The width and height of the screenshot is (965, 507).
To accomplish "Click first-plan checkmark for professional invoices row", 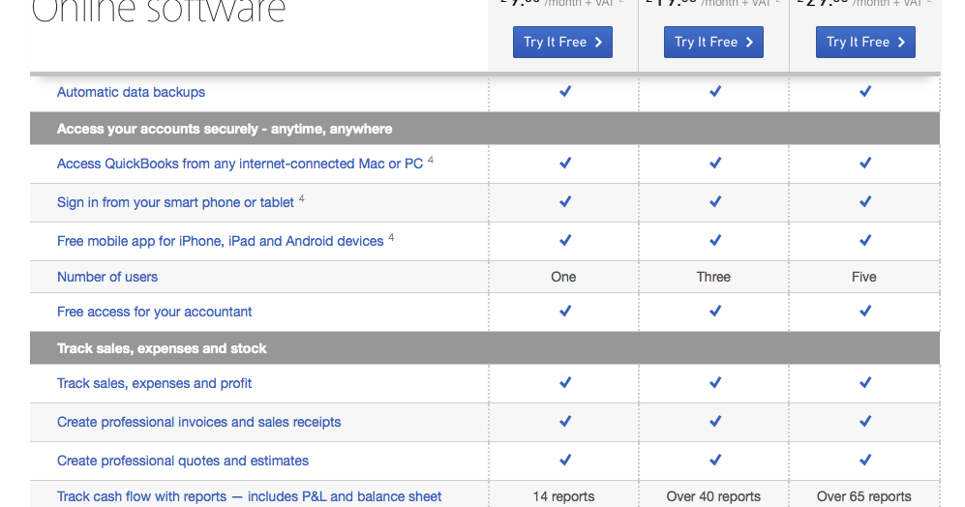I will tap(565, 421).
